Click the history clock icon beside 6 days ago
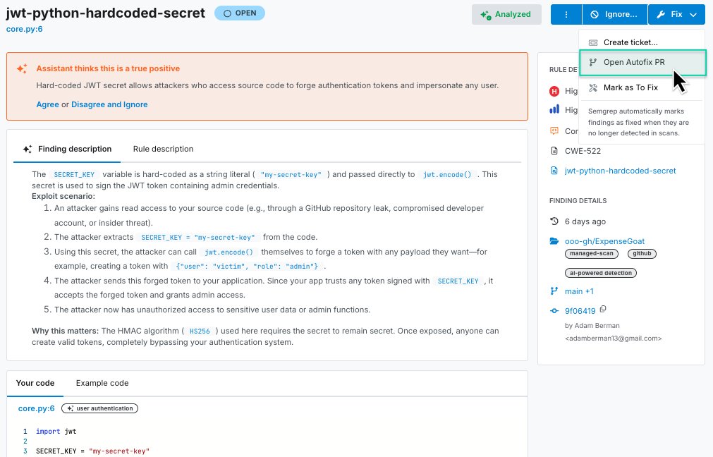 [554, 221]
